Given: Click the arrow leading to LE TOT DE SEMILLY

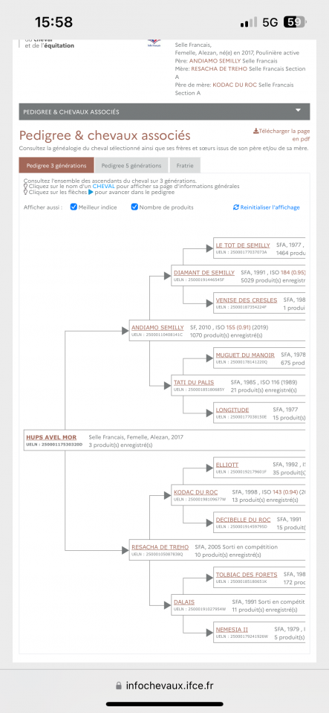Looking at the screenshot, I should (x=209, y=249).
